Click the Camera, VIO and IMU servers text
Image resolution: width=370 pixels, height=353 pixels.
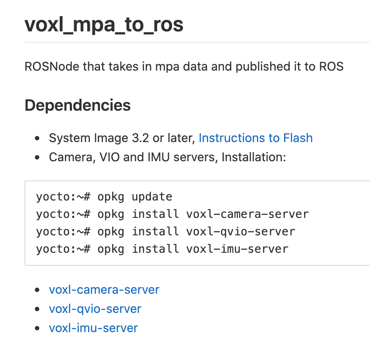click(x=134, y=157)
